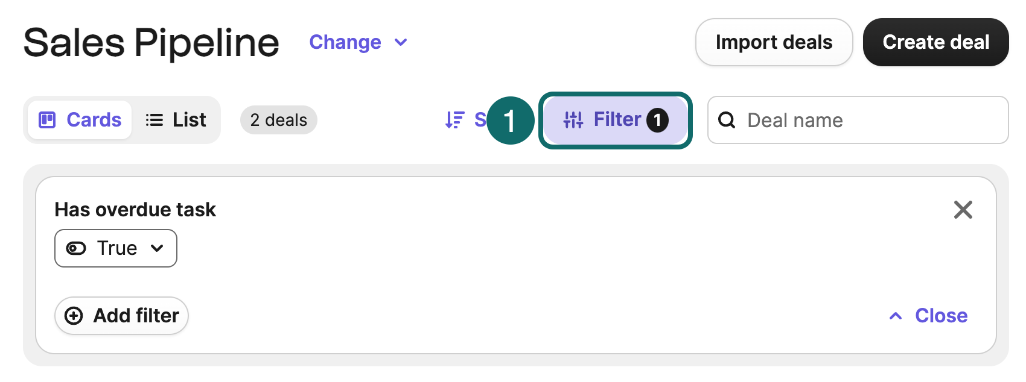The image size is (1026, 382).
Task: Remove the Has overdue task filter with X
Action: (963, 210)
